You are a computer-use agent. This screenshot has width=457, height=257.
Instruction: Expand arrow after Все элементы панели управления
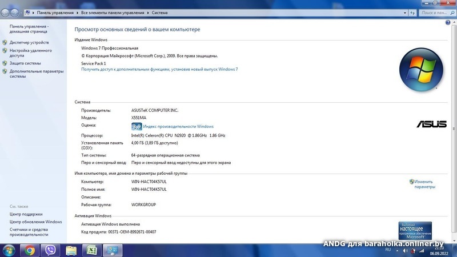[148, 13]
